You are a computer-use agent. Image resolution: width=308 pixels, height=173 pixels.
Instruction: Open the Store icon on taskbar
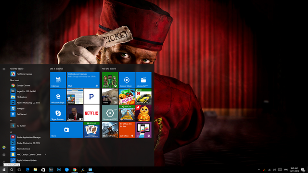[x=43, y=170]
